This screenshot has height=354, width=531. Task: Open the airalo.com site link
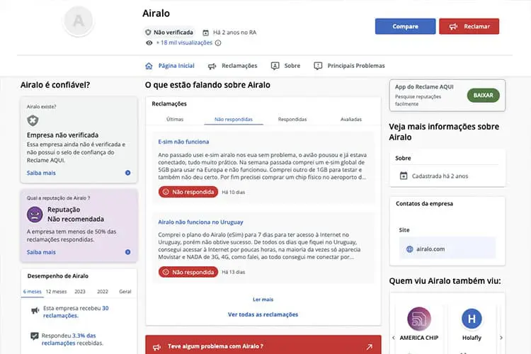click(x=430, y=249)
